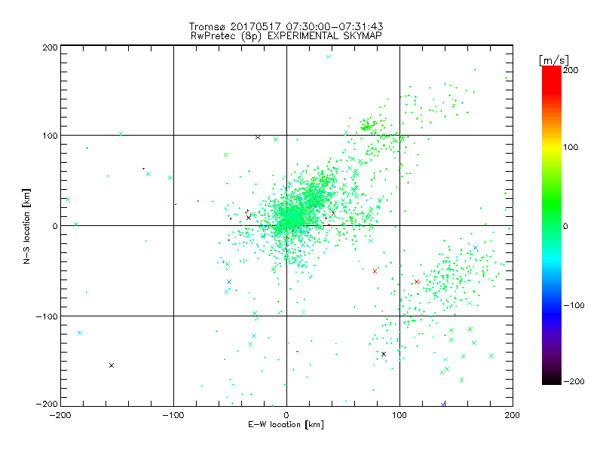This screenshot has width=603, height=452.
Task: Click the colorbar label '200'
Action: point(571,70)
